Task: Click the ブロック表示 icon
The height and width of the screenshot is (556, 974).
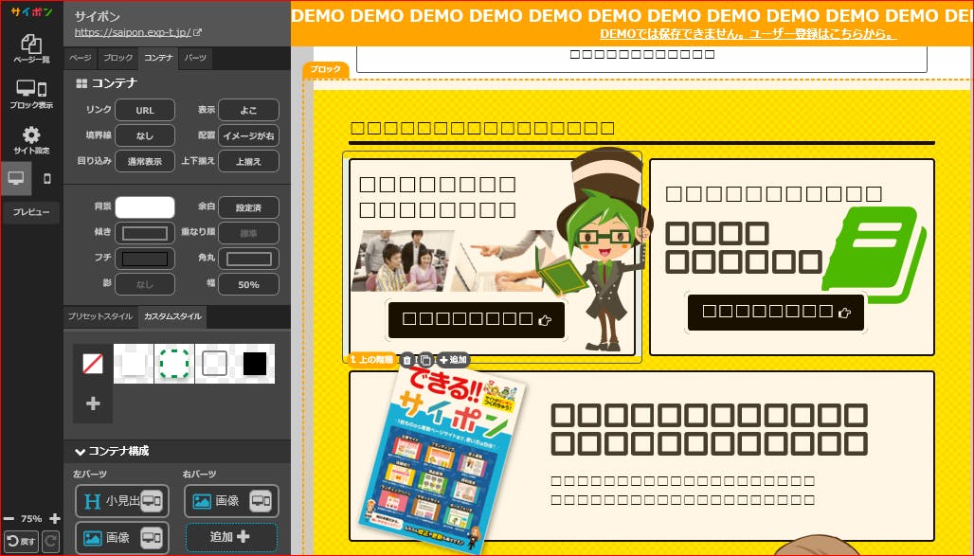Action: [31, 95]
